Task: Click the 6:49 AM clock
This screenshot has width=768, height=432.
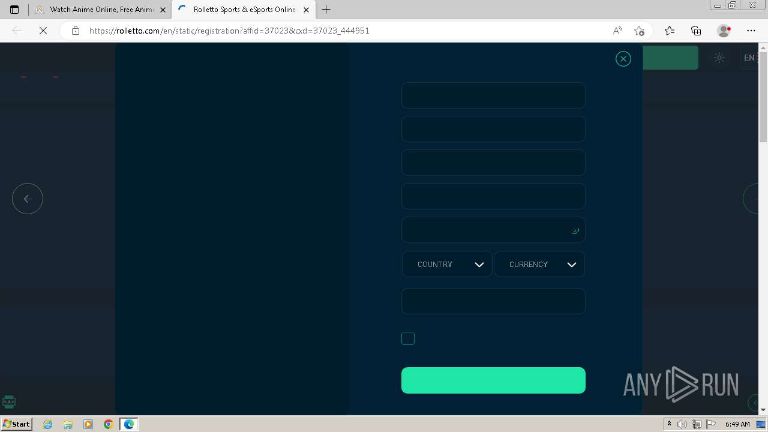Action: (737, 424)
